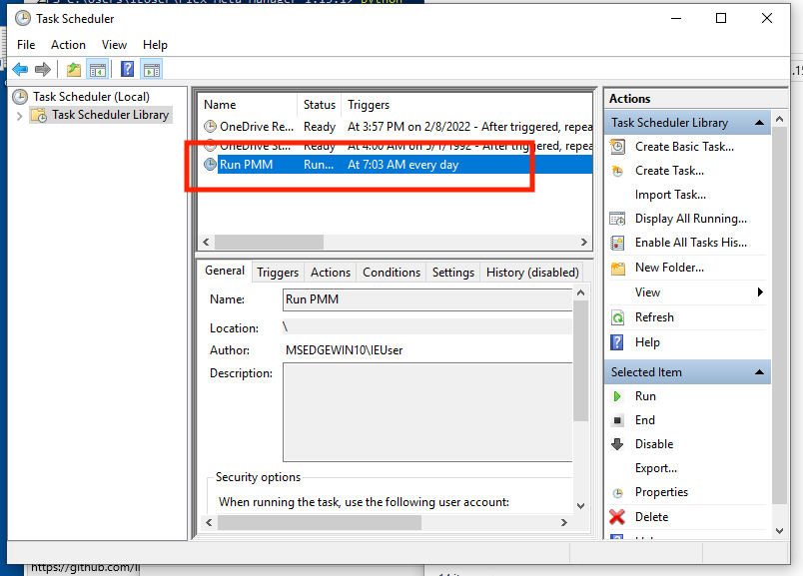The image size is (803, 576).
Task: Click the Run PMM task clock icon
Action: pos(210,165)
